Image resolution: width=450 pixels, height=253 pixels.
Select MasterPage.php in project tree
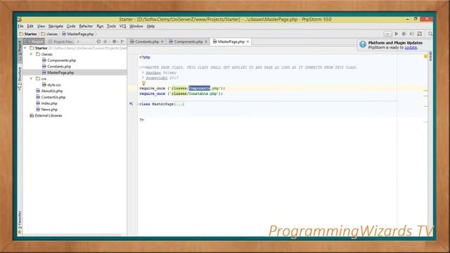click(60, 72)
